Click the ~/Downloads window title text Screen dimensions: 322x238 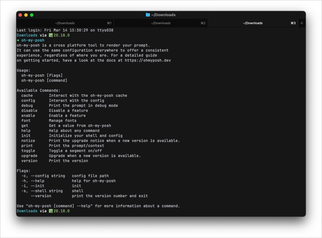click(163, 15)
